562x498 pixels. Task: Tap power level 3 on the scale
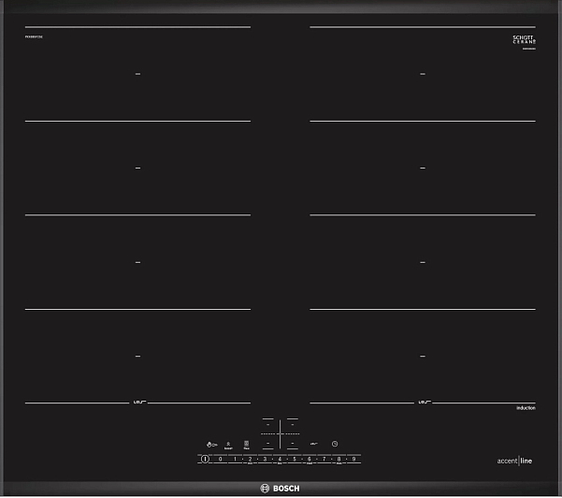tap(265, 460)
